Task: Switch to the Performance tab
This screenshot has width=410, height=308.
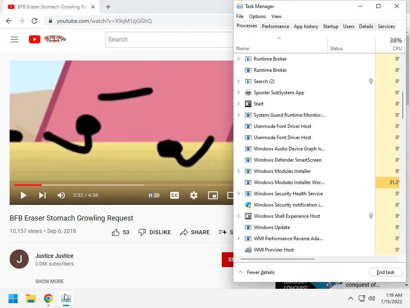Action: click(x=275, y=26)
